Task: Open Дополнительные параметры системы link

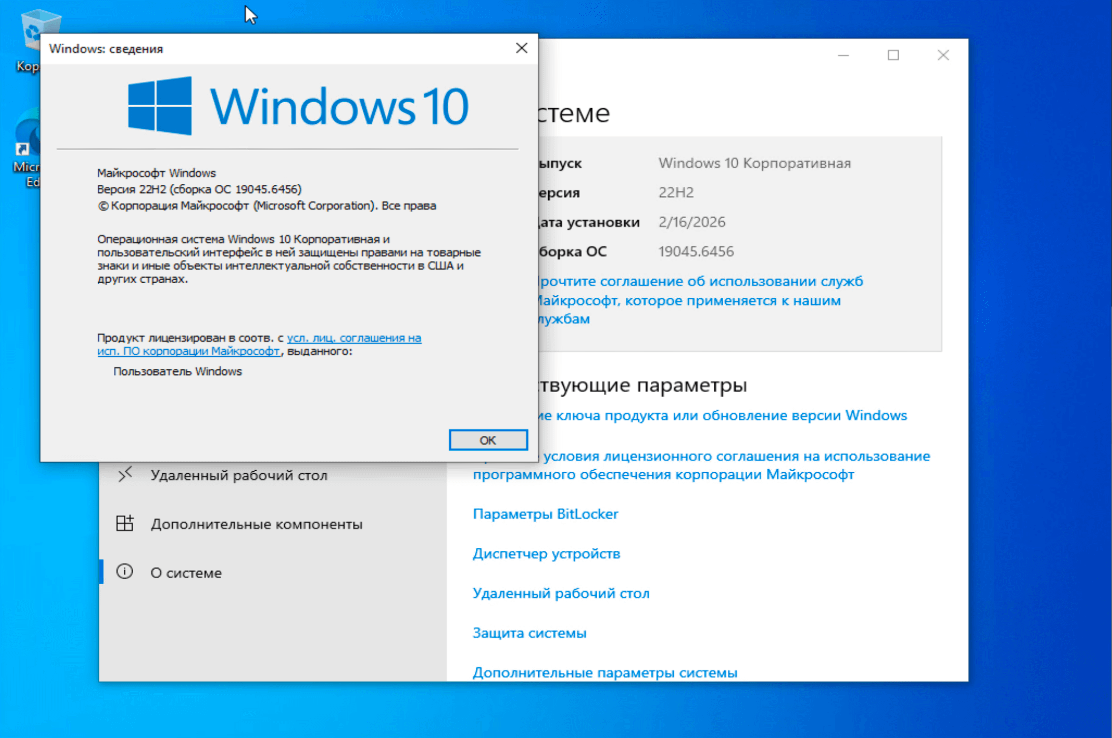Action: click(605, 672)
